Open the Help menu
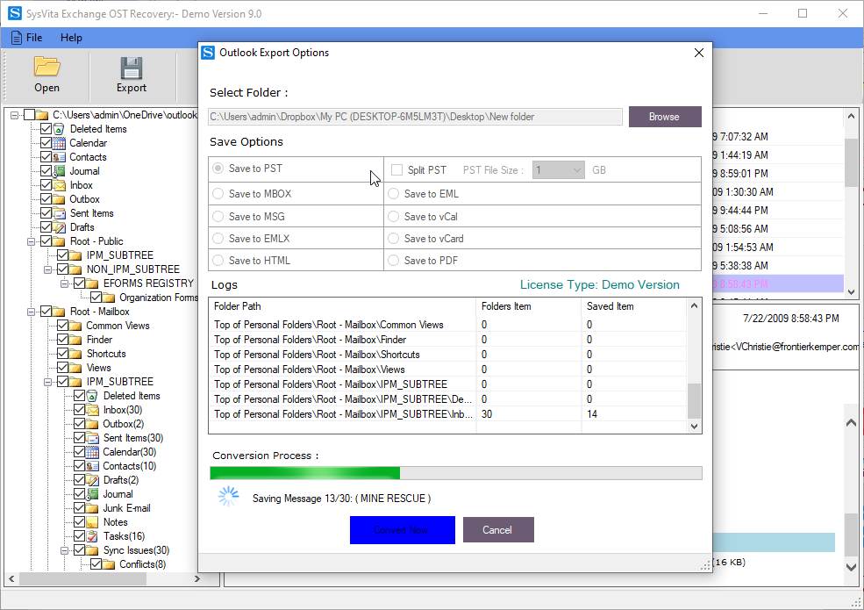Image resolution: width=864 pixels, height=610 pixels. pos(71,38)
